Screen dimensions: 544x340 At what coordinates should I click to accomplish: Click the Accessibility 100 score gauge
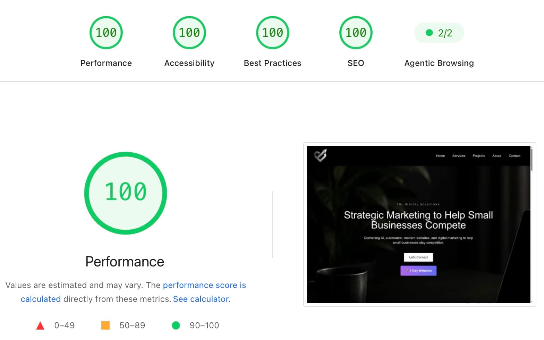(x=189, y=33)
